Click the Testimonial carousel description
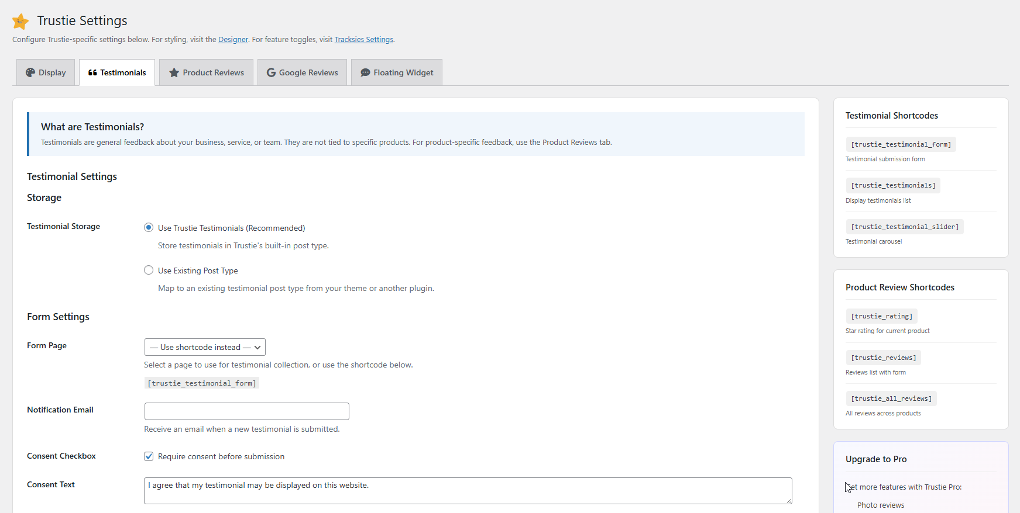The image size is (1020, 513). 874,241
